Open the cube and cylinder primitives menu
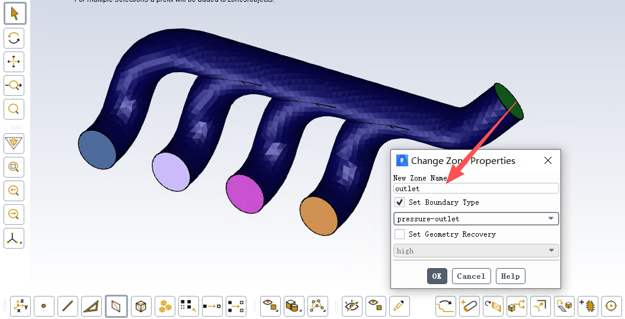The height and width of the screenshot is (319, 625). (294, 306)
